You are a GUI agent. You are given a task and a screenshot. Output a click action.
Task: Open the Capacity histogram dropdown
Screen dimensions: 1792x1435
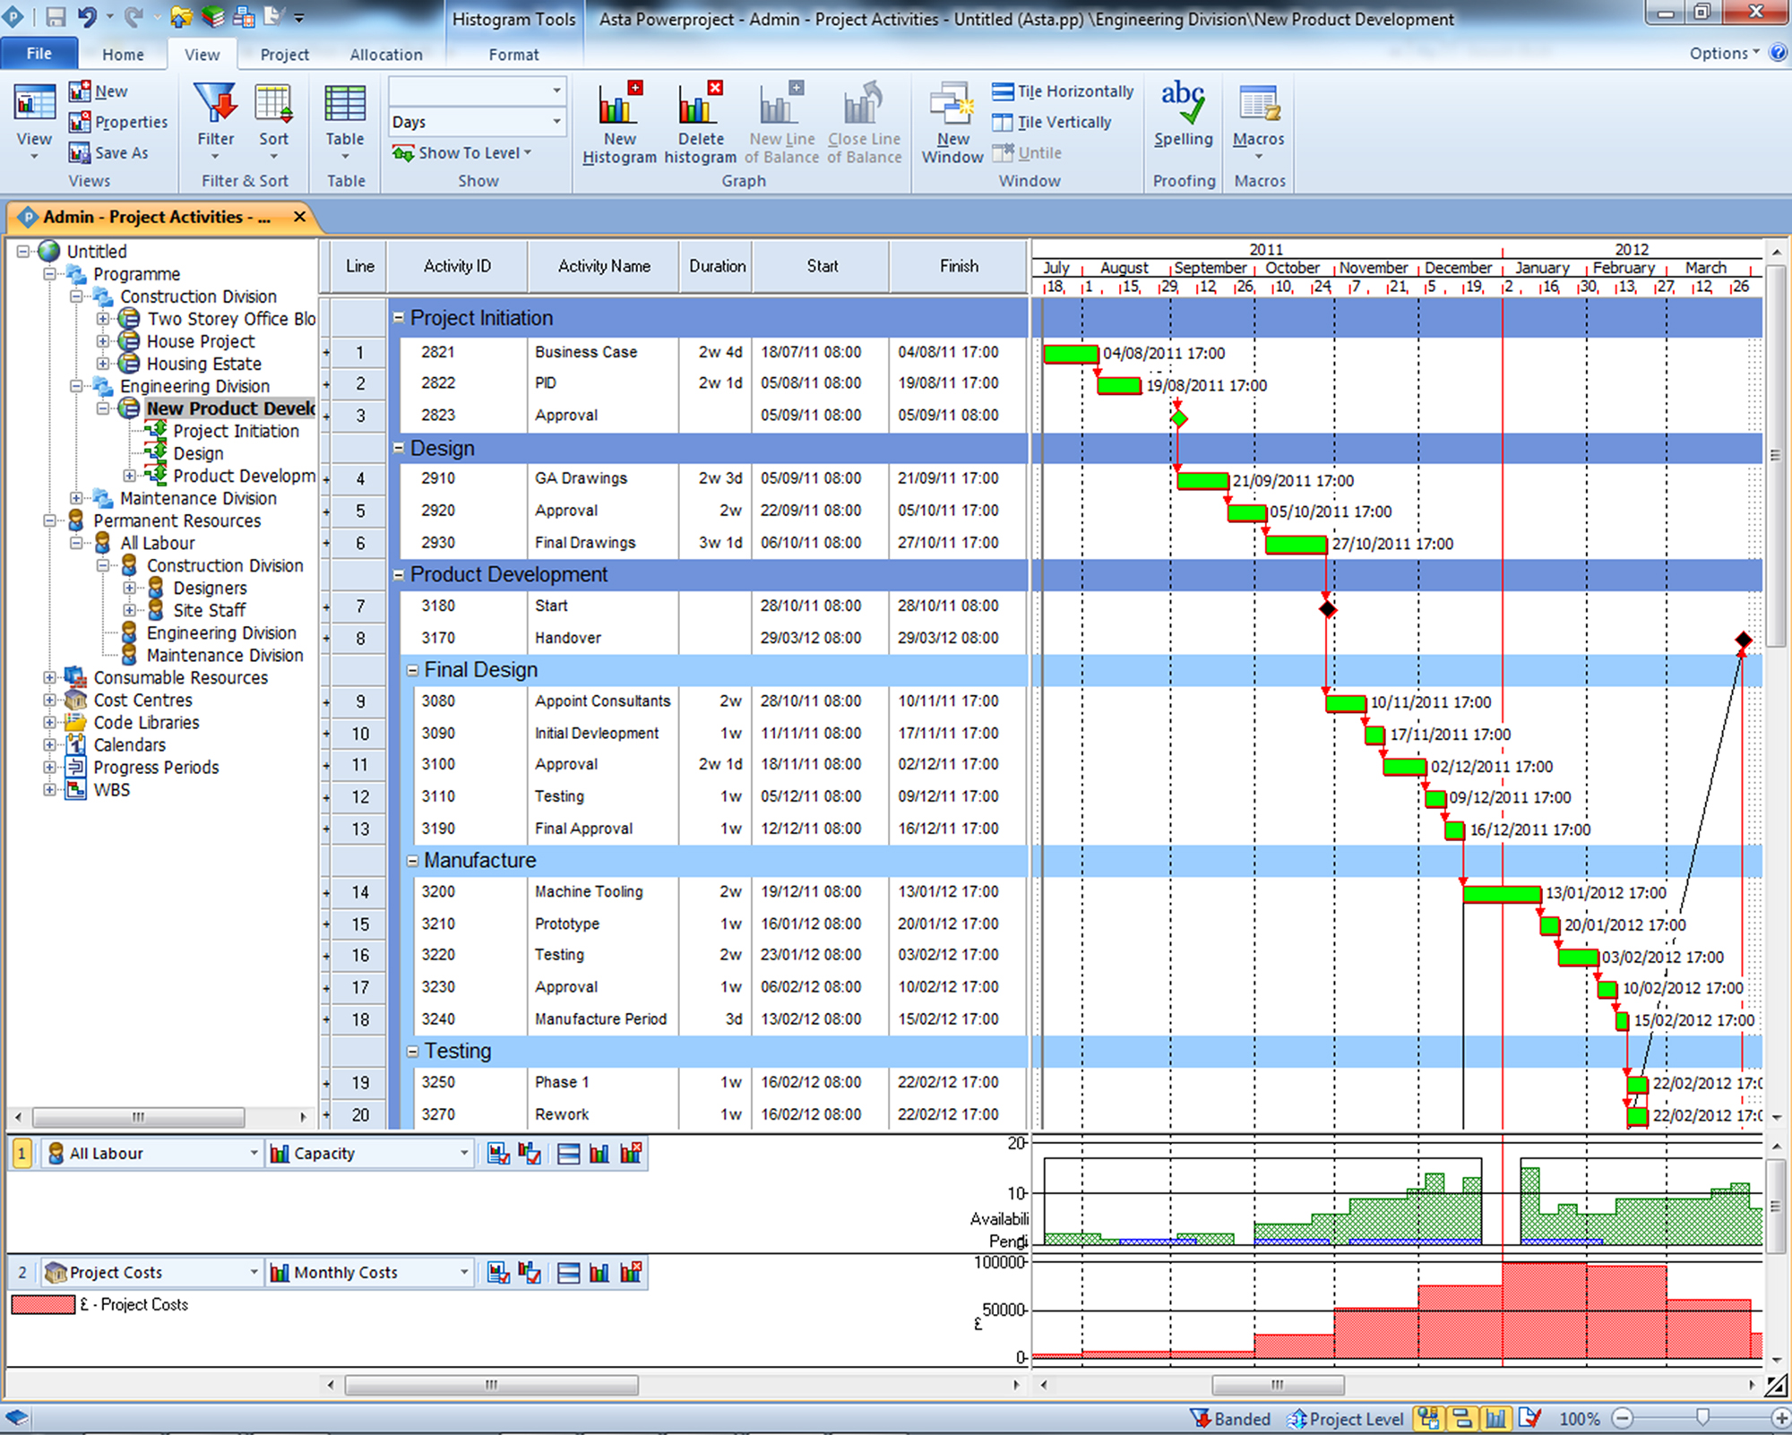pyautogui.click(x=463, y=1154)
